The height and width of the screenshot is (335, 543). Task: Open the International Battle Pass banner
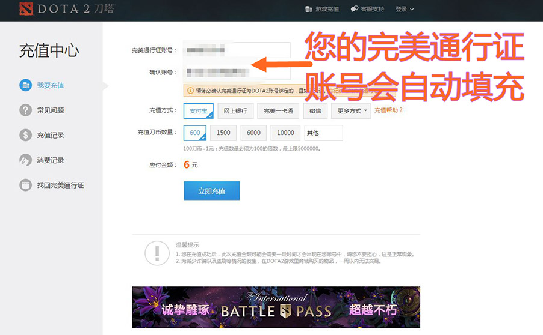pos(276,307)
